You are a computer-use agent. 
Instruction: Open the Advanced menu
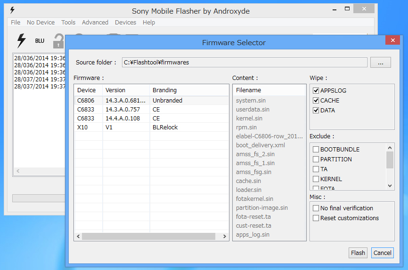tap(95, 23)
